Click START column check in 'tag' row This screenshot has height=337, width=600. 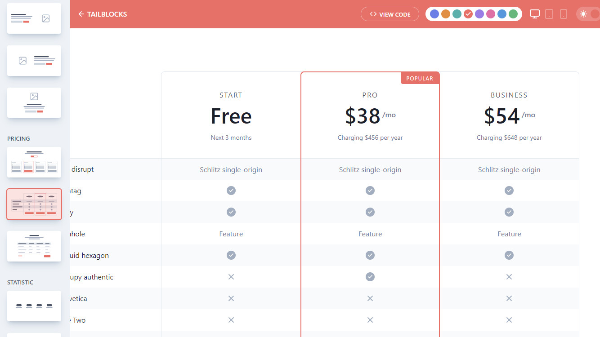pyautogui.click(x=231, y=191)
